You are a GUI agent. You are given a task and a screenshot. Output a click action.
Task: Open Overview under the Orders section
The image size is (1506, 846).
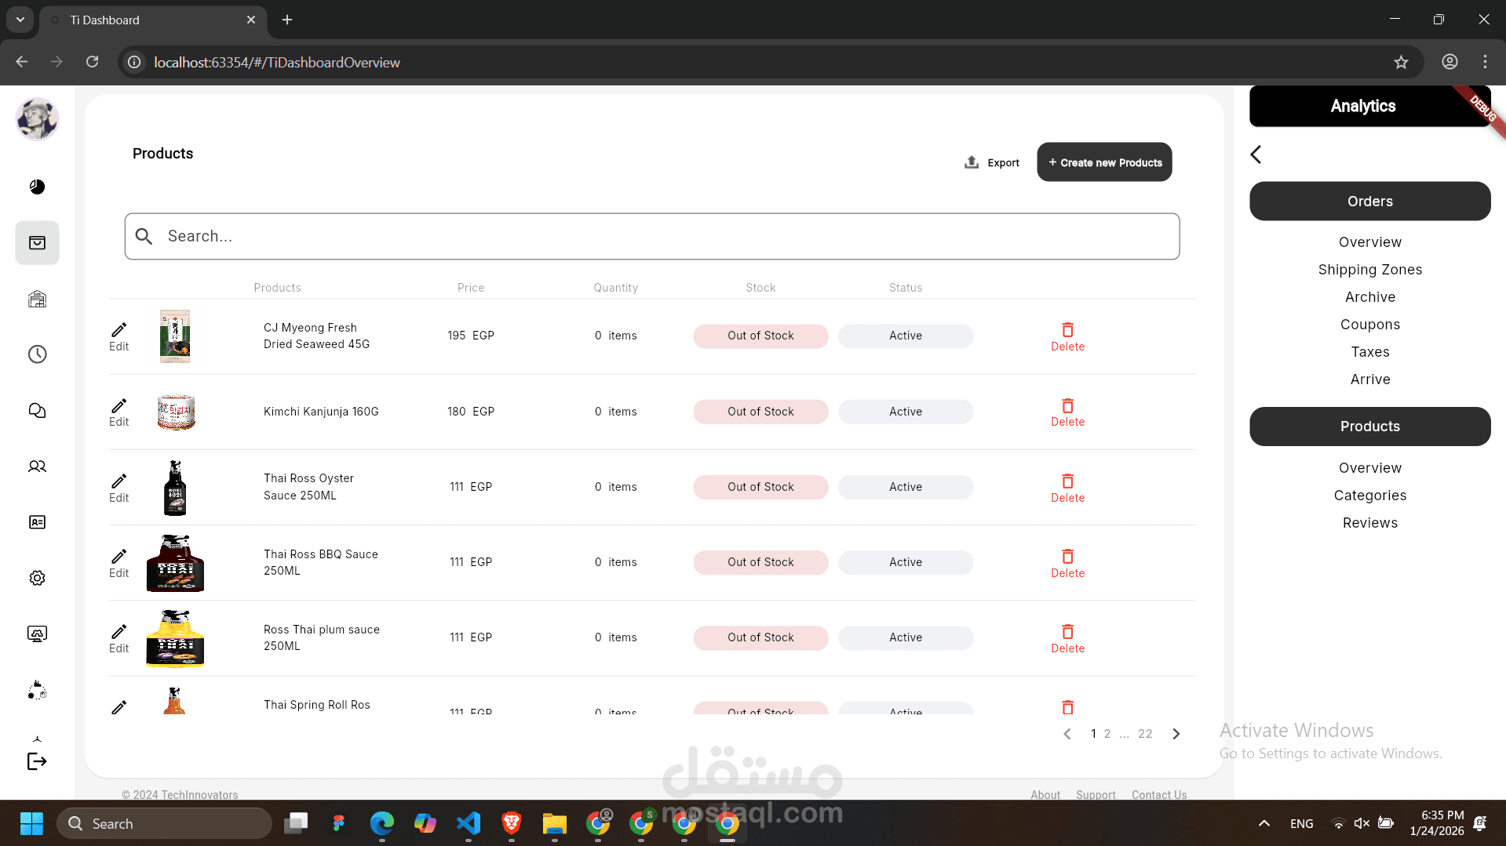(1369, 242)
